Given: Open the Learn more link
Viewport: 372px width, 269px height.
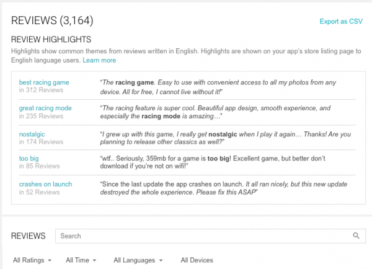Looking at the screenshot, I should (99, 60).
